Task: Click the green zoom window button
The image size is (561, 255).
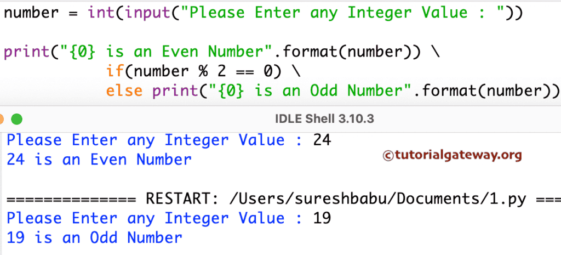Action: (x=16, y=119)
